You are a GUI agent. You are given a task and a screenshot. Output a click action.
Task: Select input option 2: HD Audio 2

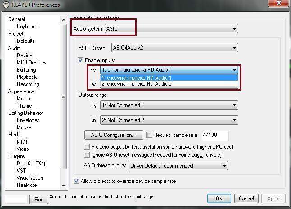point(169,84)
